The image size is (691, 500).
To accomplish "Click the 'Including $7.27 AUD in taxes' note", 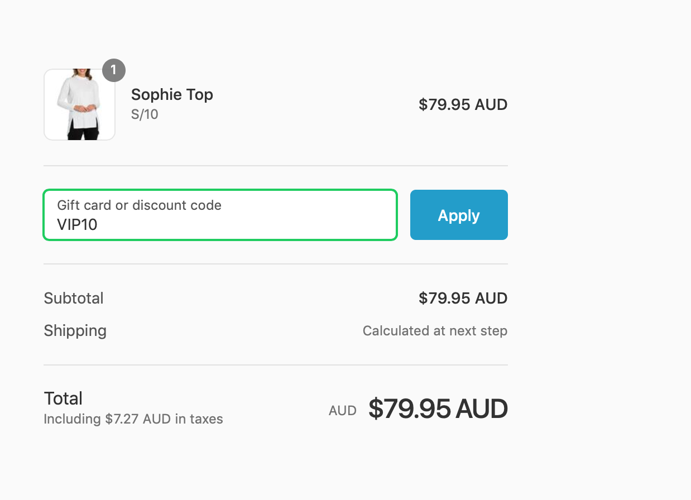I will (133, 419).
